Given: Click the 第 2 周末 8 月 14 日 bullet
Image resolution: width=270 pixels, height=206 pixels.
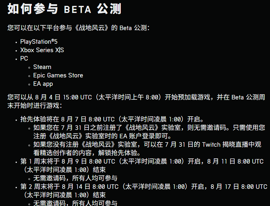Looking at the screenshot, I should 144,191.
